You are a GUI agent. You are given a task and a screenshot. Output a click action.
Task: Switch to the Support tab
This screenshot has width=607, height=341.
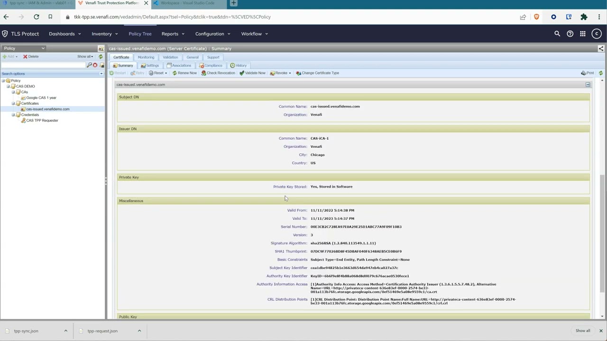point(213,57)
